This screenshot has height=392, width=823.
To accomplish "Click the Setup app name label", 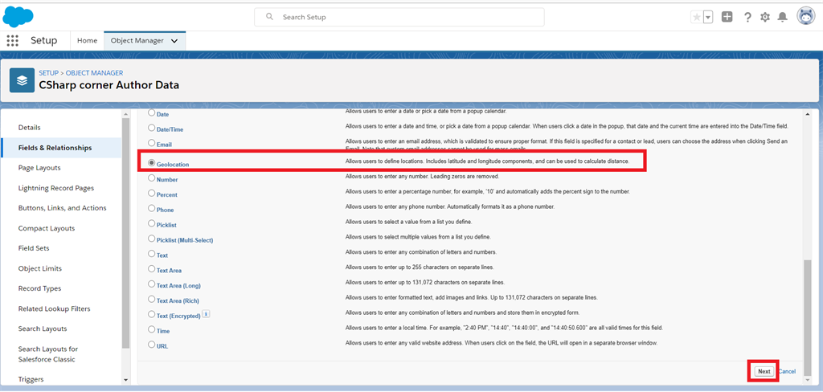I will (x=43, y=40).
